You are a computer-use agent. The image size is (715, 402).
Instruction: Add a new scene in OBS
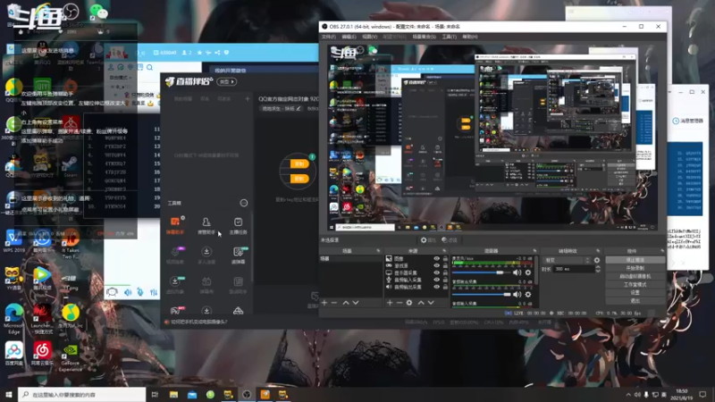(x=324, y=303)
